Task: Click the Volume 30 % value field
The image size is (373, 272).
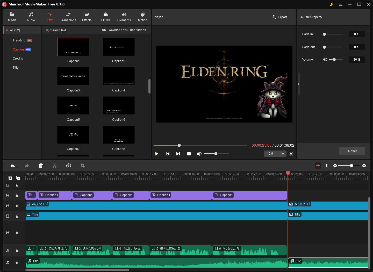Action: [357, 60]
